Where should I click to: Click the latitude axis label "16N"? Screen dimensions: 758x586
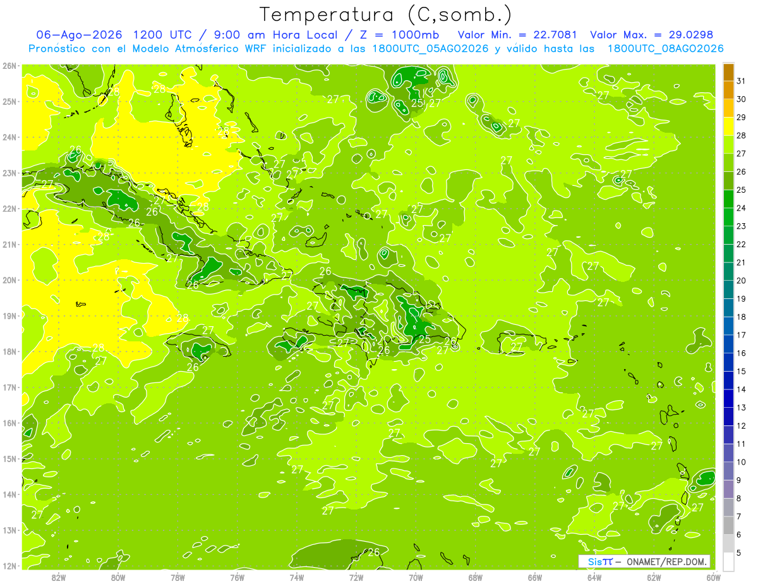tap(9, 423)
